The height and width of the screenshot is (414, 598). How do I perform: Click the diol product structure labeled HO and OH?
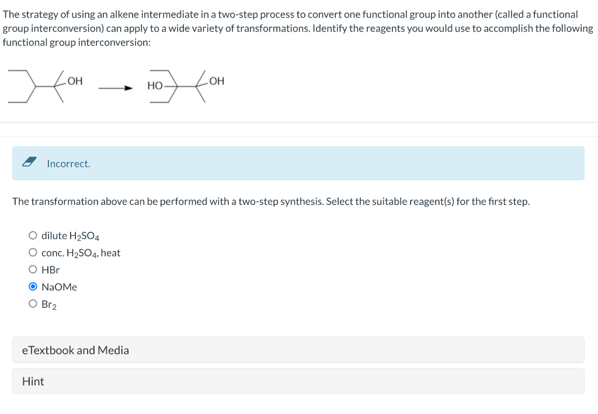point(187,87)
